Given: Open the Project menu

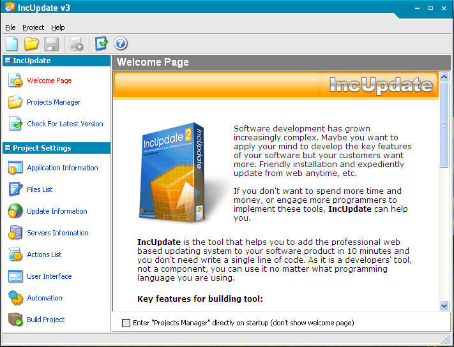Looking at the screenshot, I should coord(33,27).
